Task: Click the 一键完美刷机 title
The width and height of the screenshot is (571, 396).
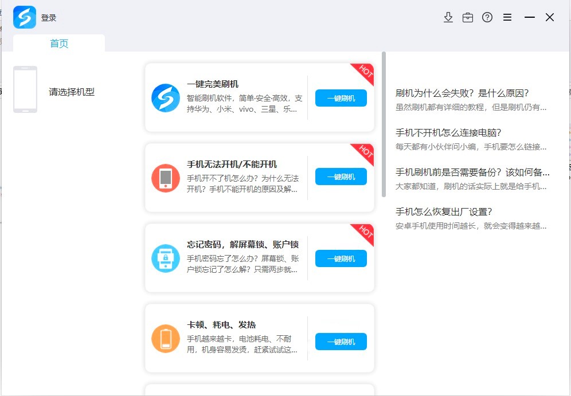Action: click(213, 84)
